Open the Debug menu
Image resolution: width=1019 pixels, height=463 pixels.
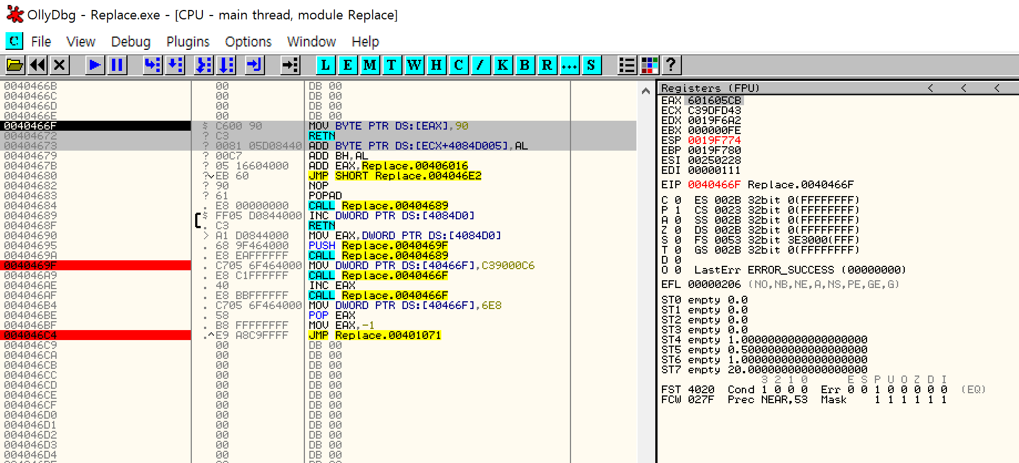(x=131, y=42)
